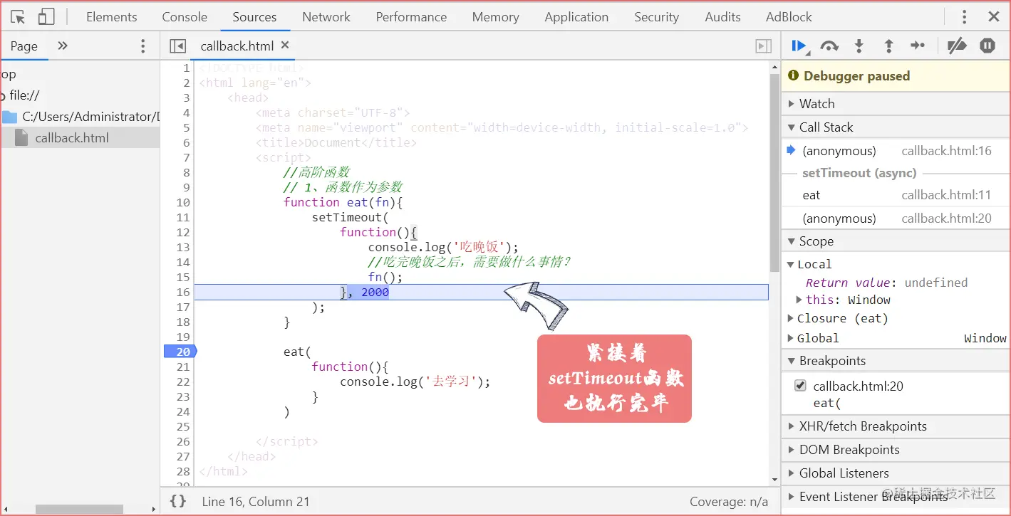Image resolution: width=1011 pixels, height=516 pixels.
Task: Open the Audits tab
Action: [x=722, y=17]
